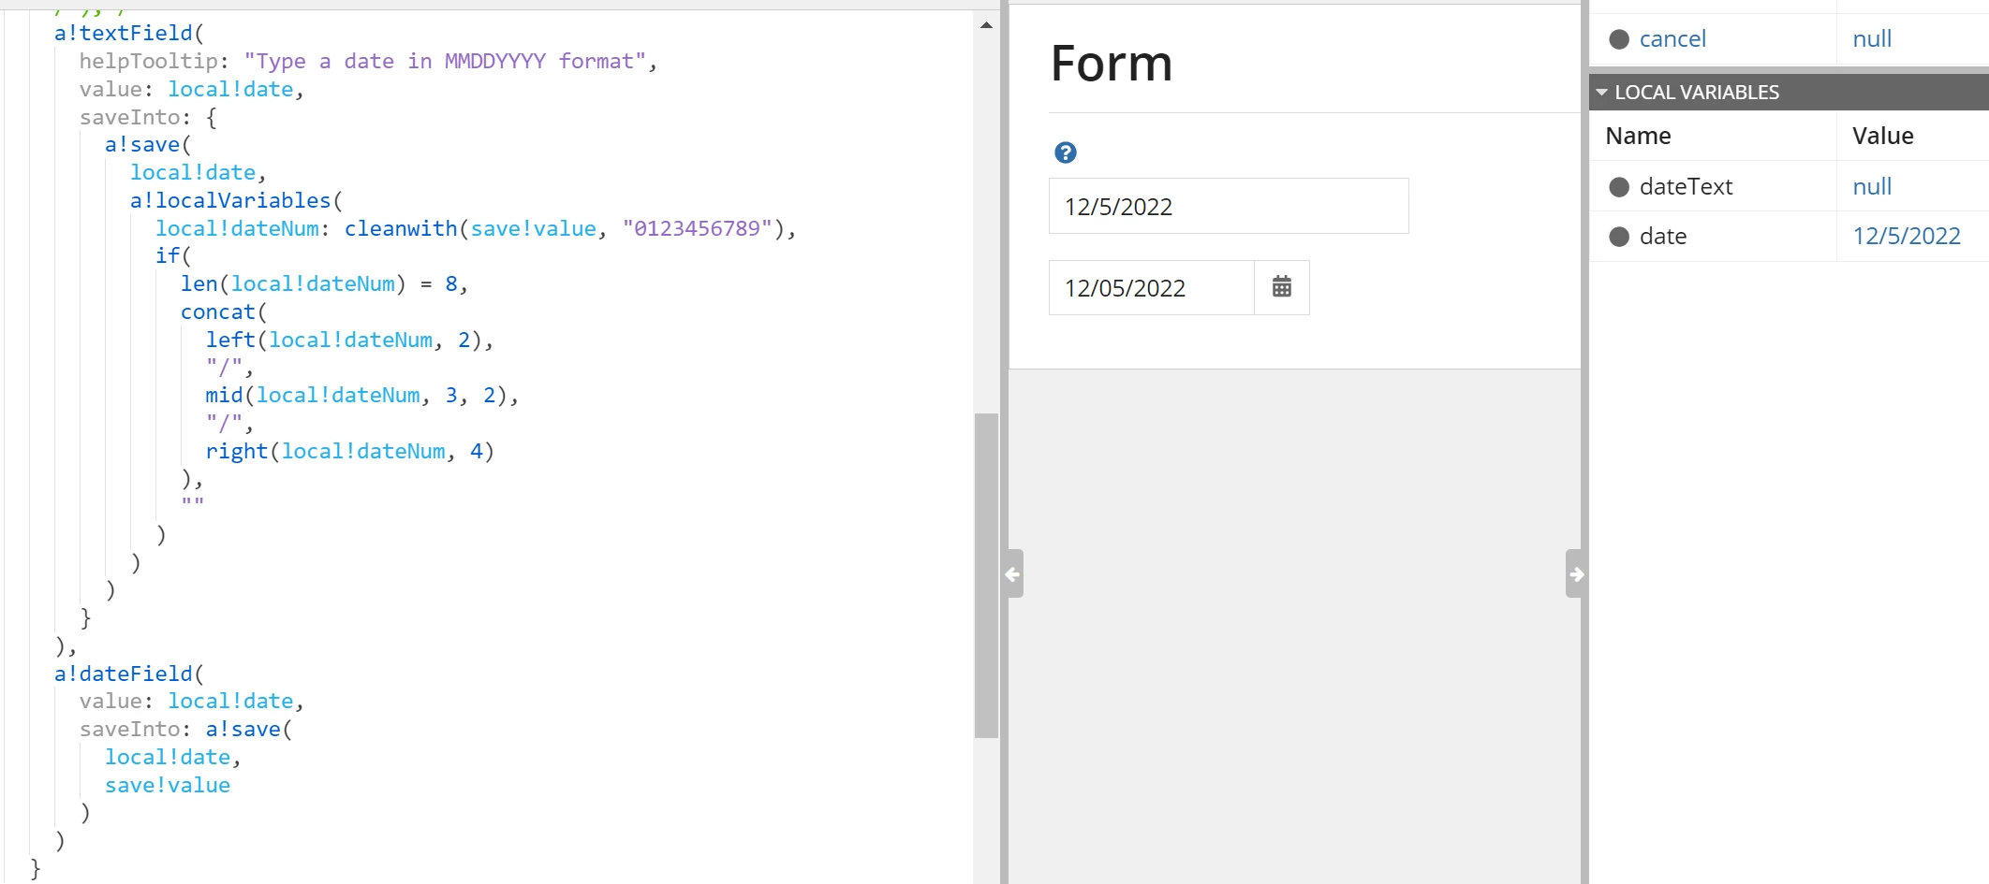Click the code editor vertical scrollbar thumb
Viewport: 1989px width, 884px height.
986,575
